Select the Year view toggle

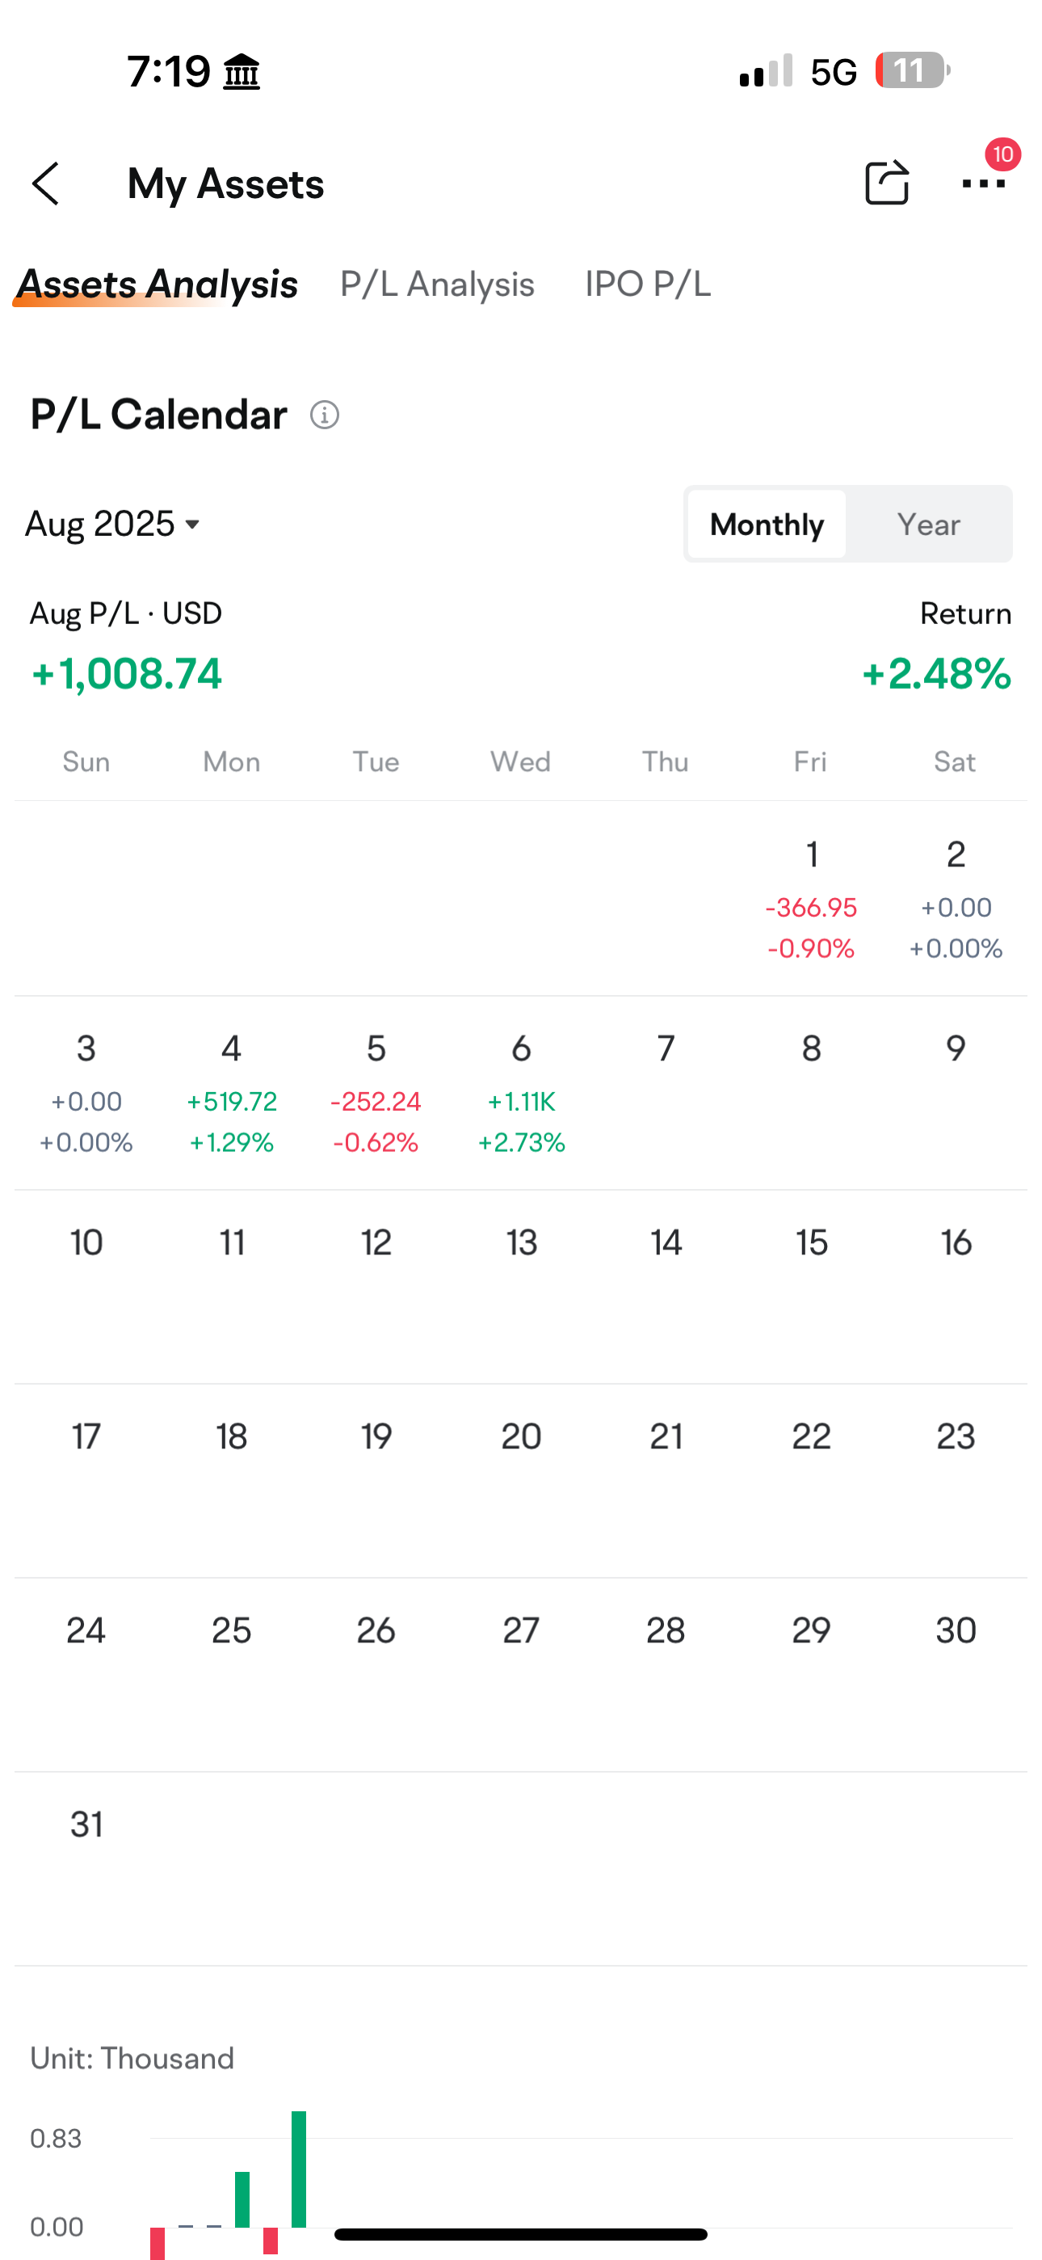pyautogui.click(x=928, y=525)
